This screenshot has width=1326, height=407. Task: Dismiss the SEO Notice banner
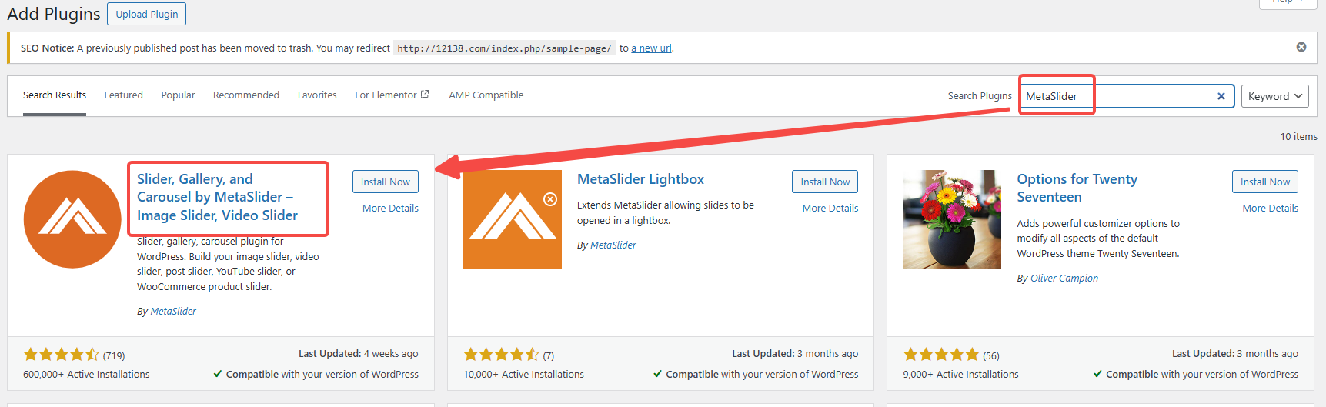pos(1301,47)
